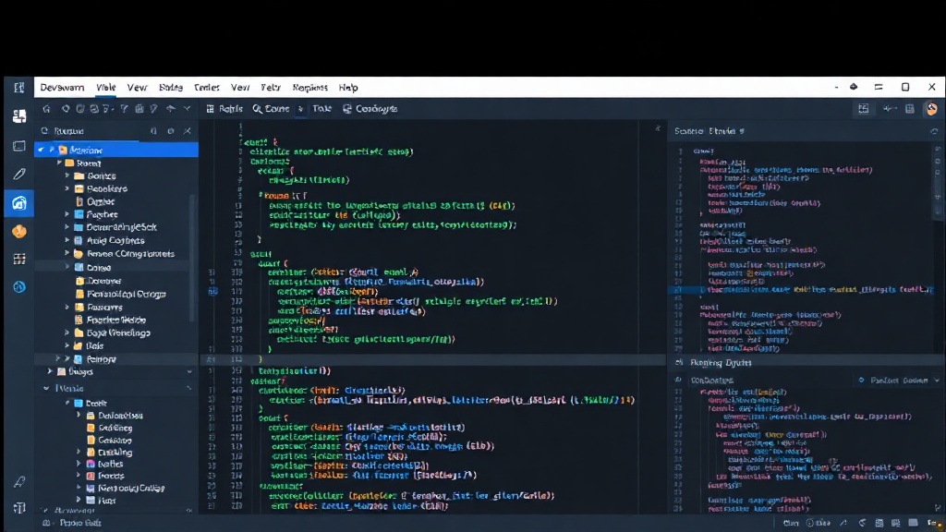Click the home icon at start of toolbar
946x532 pixels.
tap(46, 109)
